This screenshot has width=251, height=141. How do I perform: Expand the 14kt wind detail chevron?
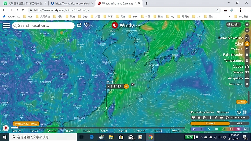[126, 86]
